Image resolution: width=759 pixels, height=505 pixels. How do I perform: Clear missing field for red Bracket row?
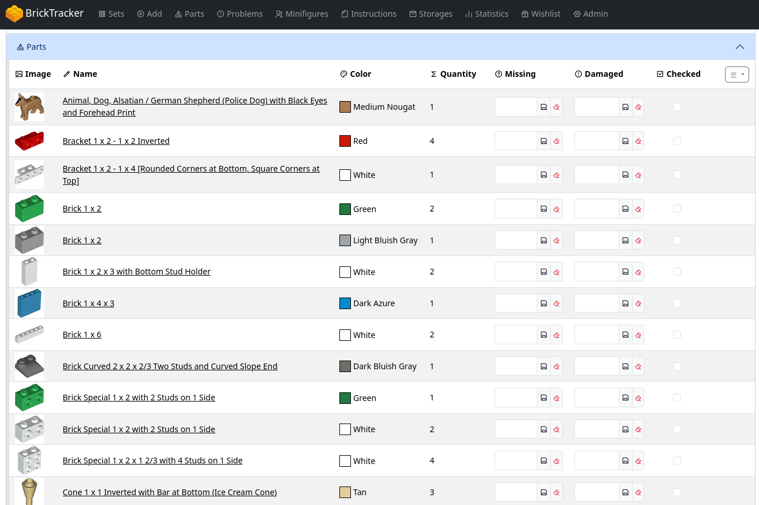coord(556,141)
